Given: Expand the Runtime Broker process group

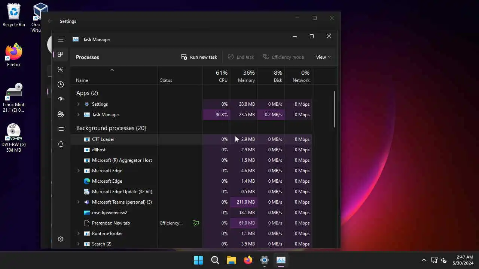Looking at the screenshot, I should coord(78,234).
